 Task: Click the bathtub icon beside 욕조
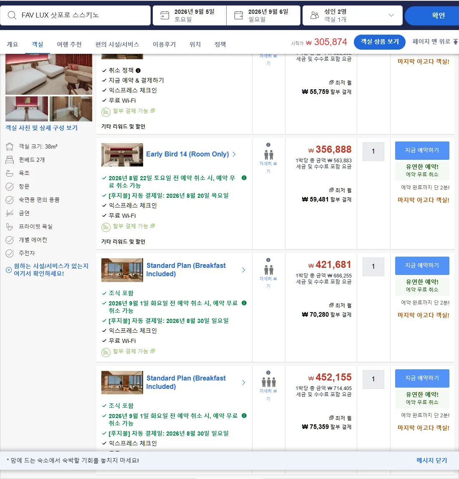10,173
